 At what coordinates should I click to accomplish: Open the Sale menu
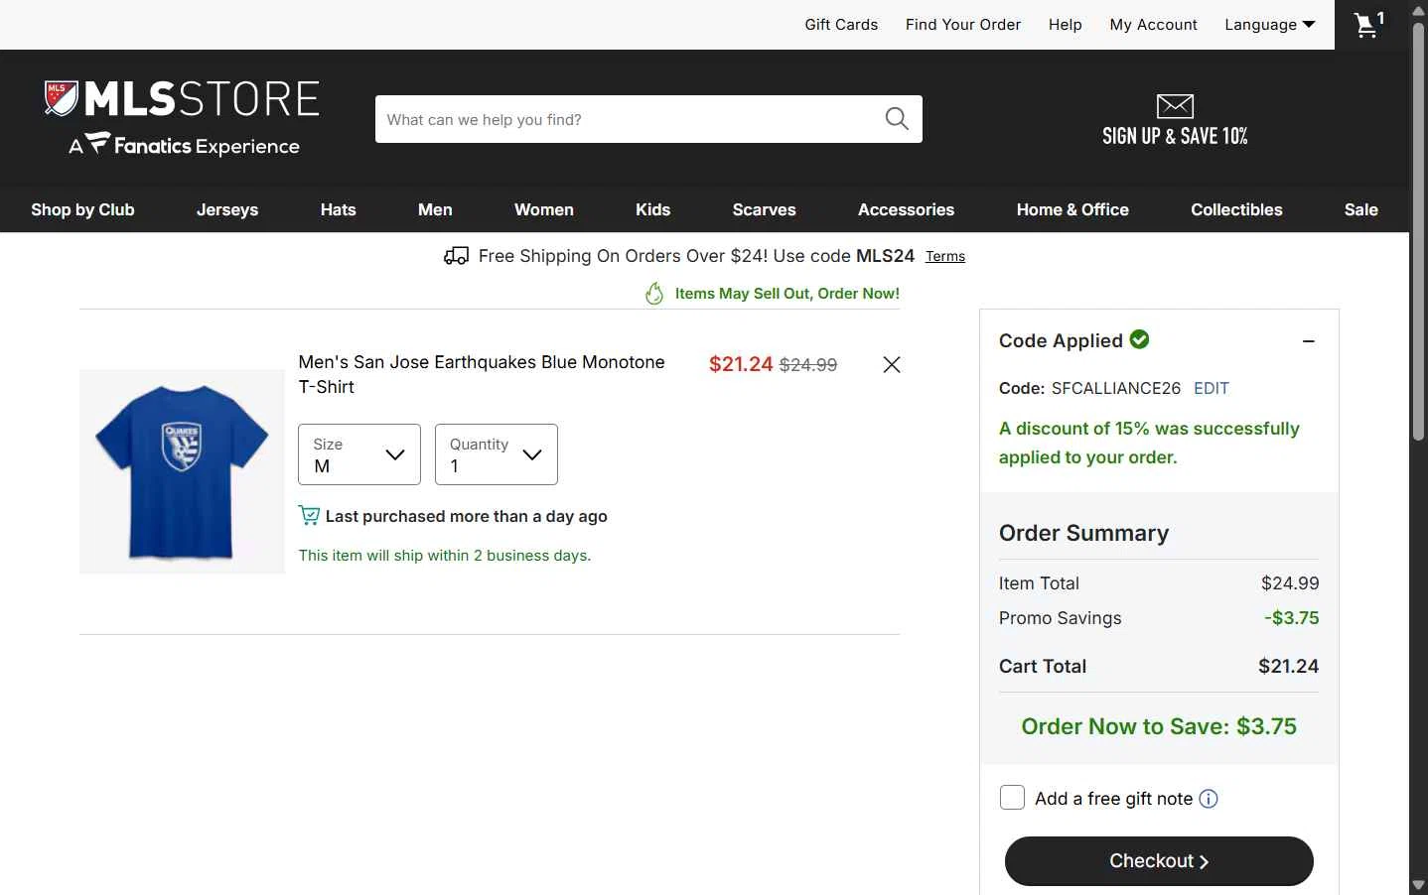pyautogui.click(x=1361, y=209)
